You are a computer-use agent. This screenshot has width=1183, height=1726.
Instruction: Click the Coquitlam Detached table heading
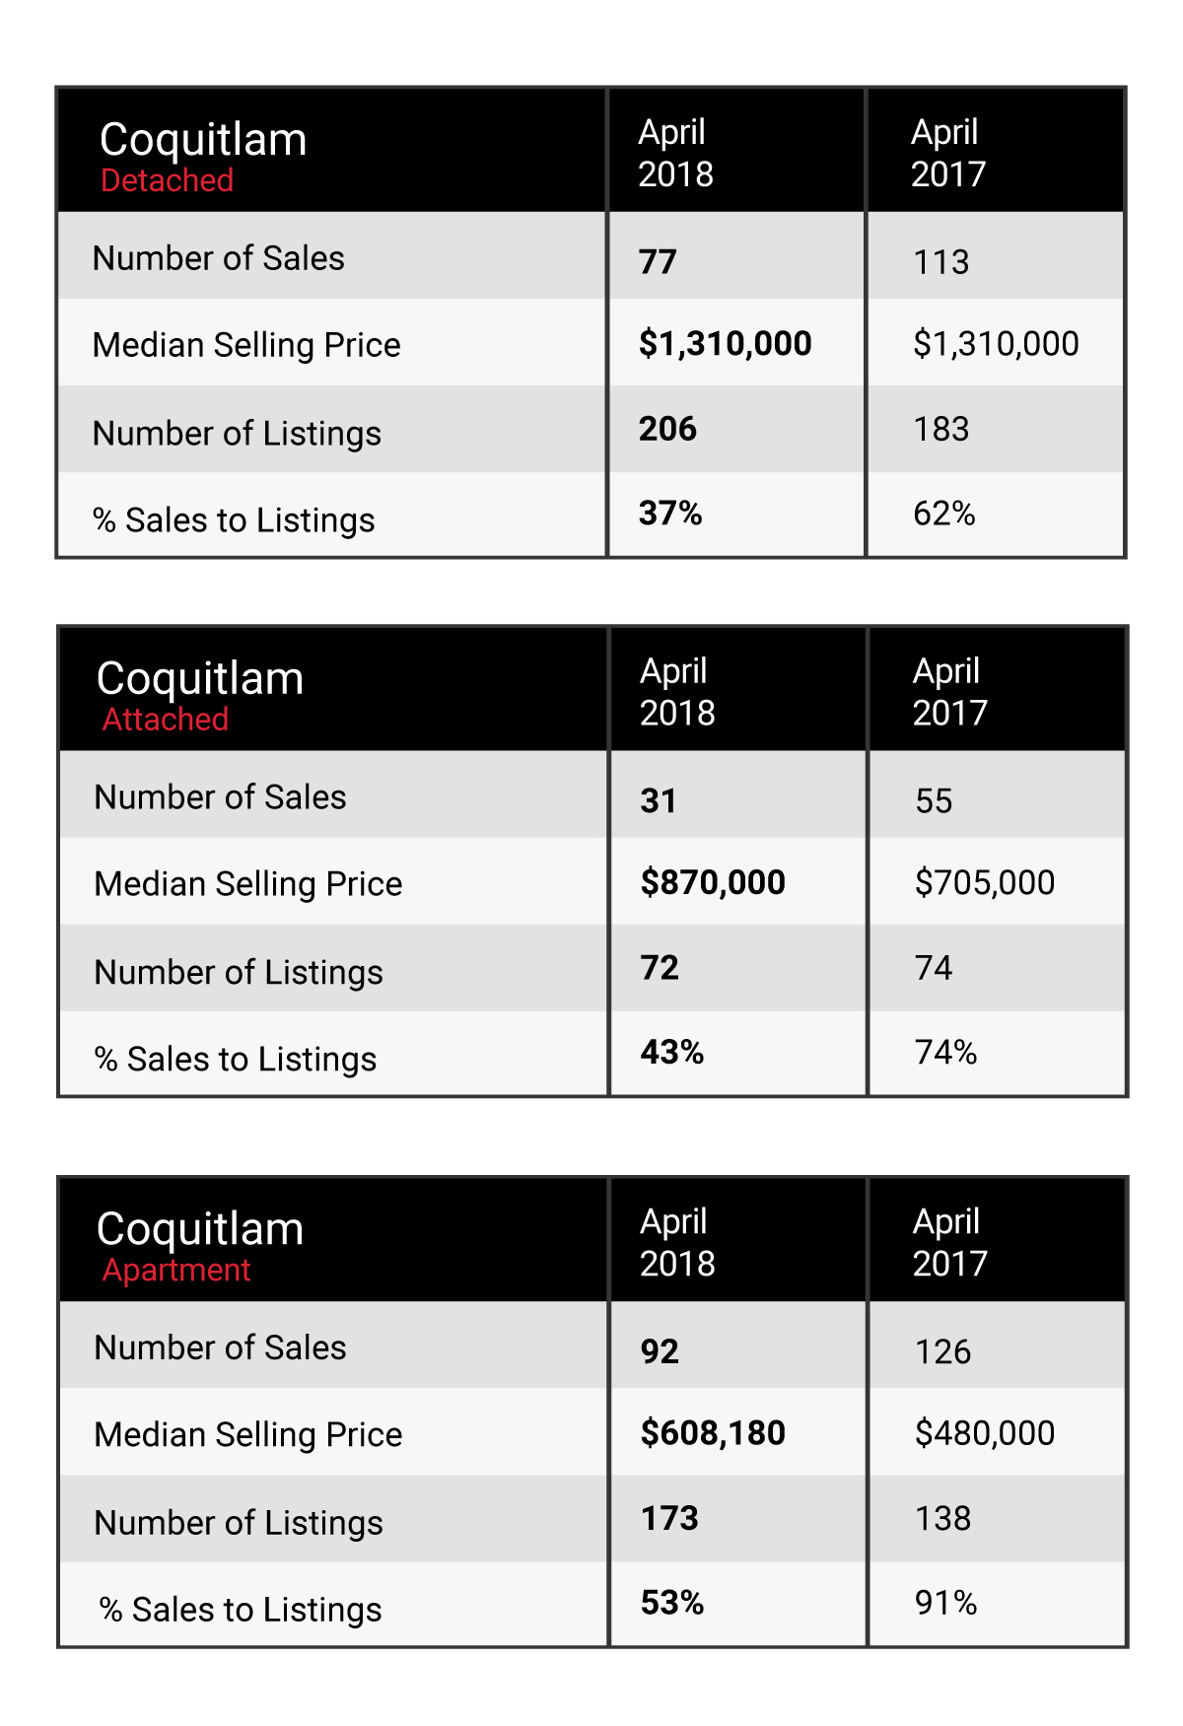[204, 156]
